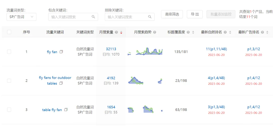273x126 pixels.
Task: Toggle the select-all checkbox in table header
Action: point(9,32)
